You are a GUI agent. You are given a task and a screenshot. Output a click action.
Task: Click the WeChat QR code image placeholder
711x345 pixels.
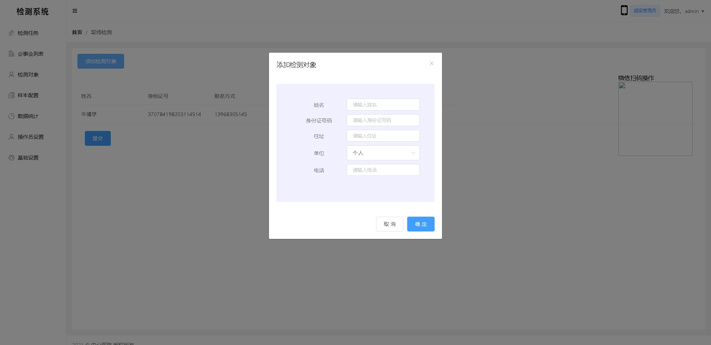pos(655,119)
